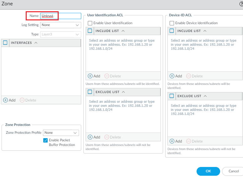Screen dimensions: 243x177
Task: Click Add icon under User Identification Exclude List
Action: point(90,137)
